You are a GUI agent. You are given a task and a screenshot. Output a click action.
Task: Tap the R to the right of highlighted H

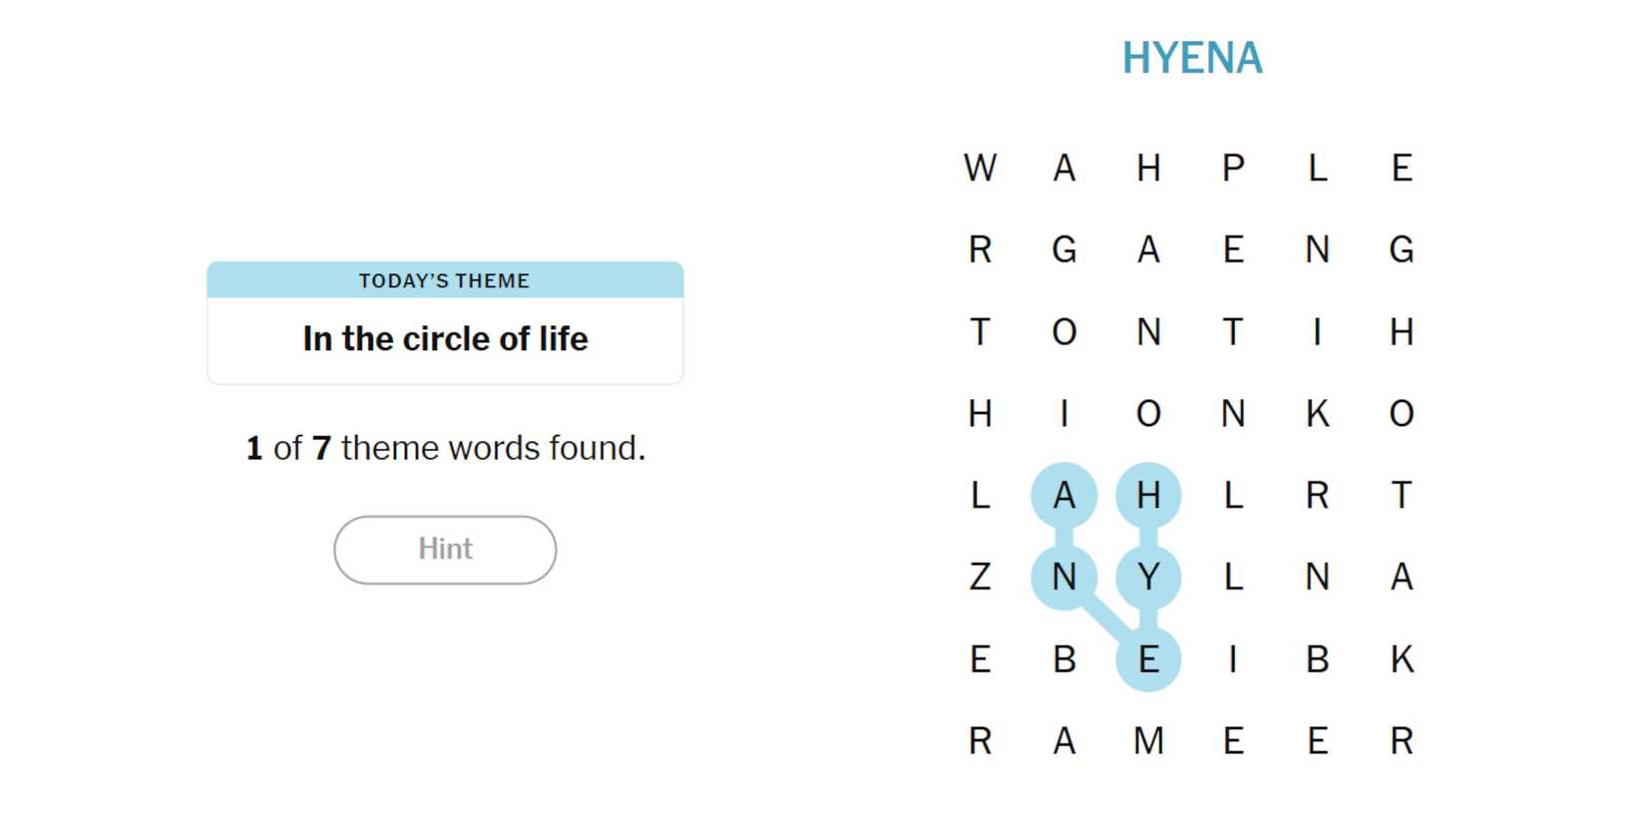(x=1317, y=495)
